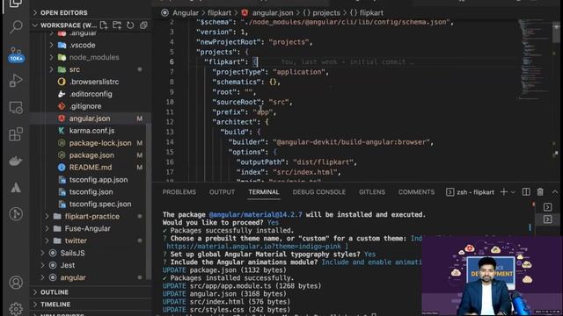Open the launch profile dropdown next to plus

[513, 192]
